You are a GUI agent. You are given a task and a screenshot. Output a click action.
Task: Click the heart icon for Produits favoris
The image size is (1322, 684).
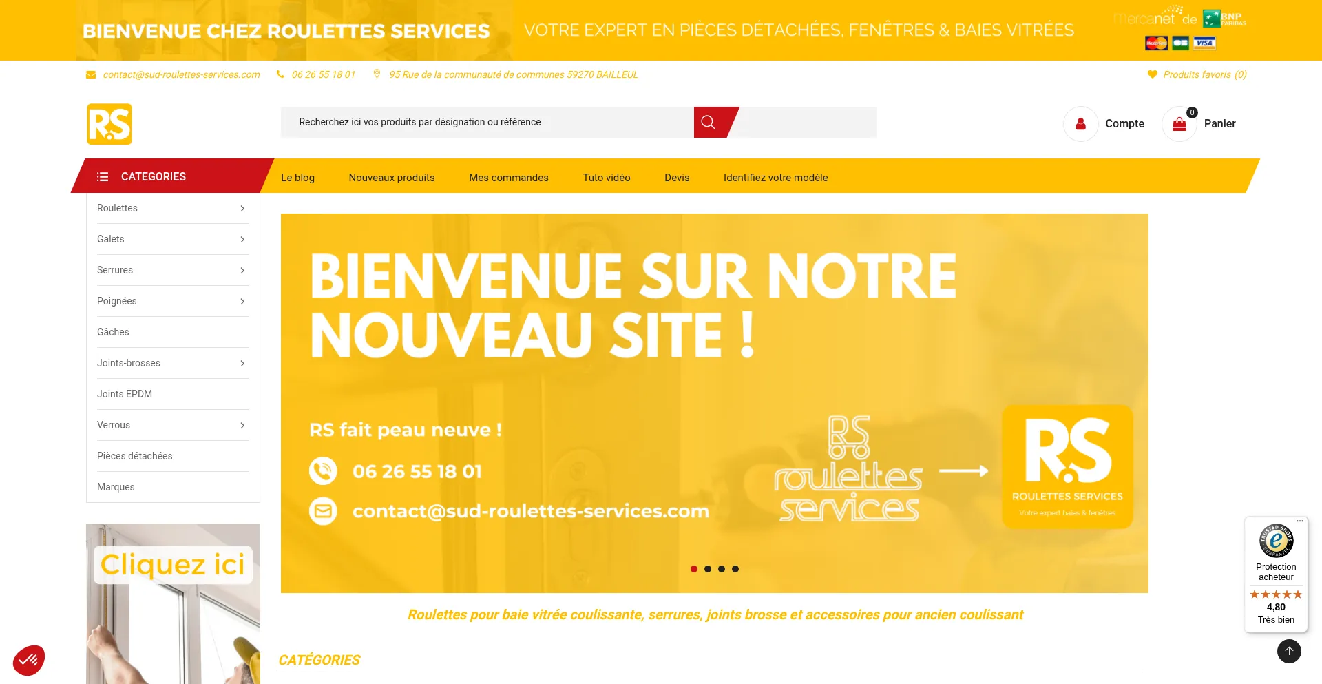tap(1153, 74)
